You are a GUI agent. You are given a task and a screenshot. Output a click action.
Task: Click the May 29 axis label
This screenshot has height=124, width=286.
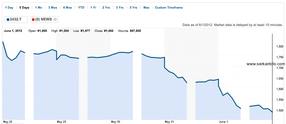coord(62,122)
